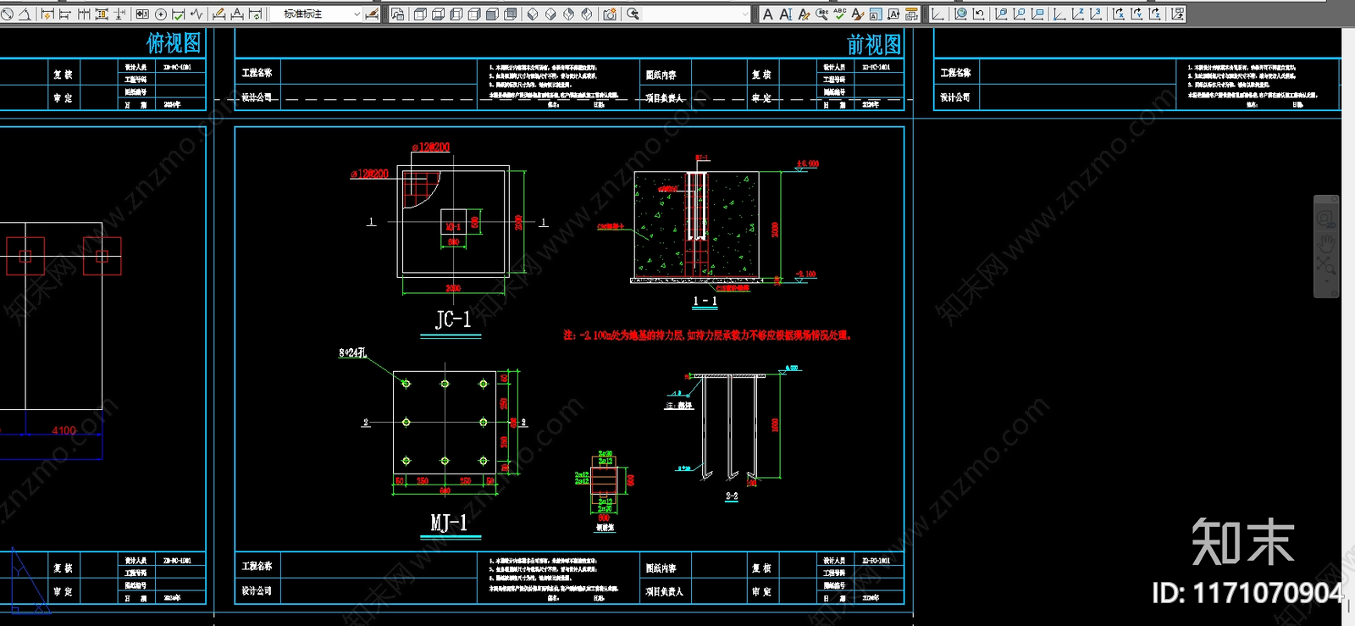
Task: Click the Dimension Break tool
Action: click(120, 14)
